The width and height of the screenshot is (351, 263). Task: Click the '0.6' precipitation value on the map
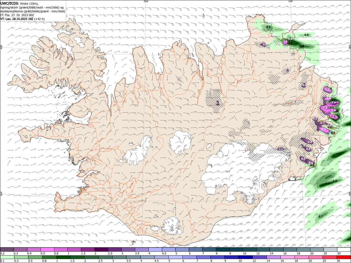click(307, 35)
